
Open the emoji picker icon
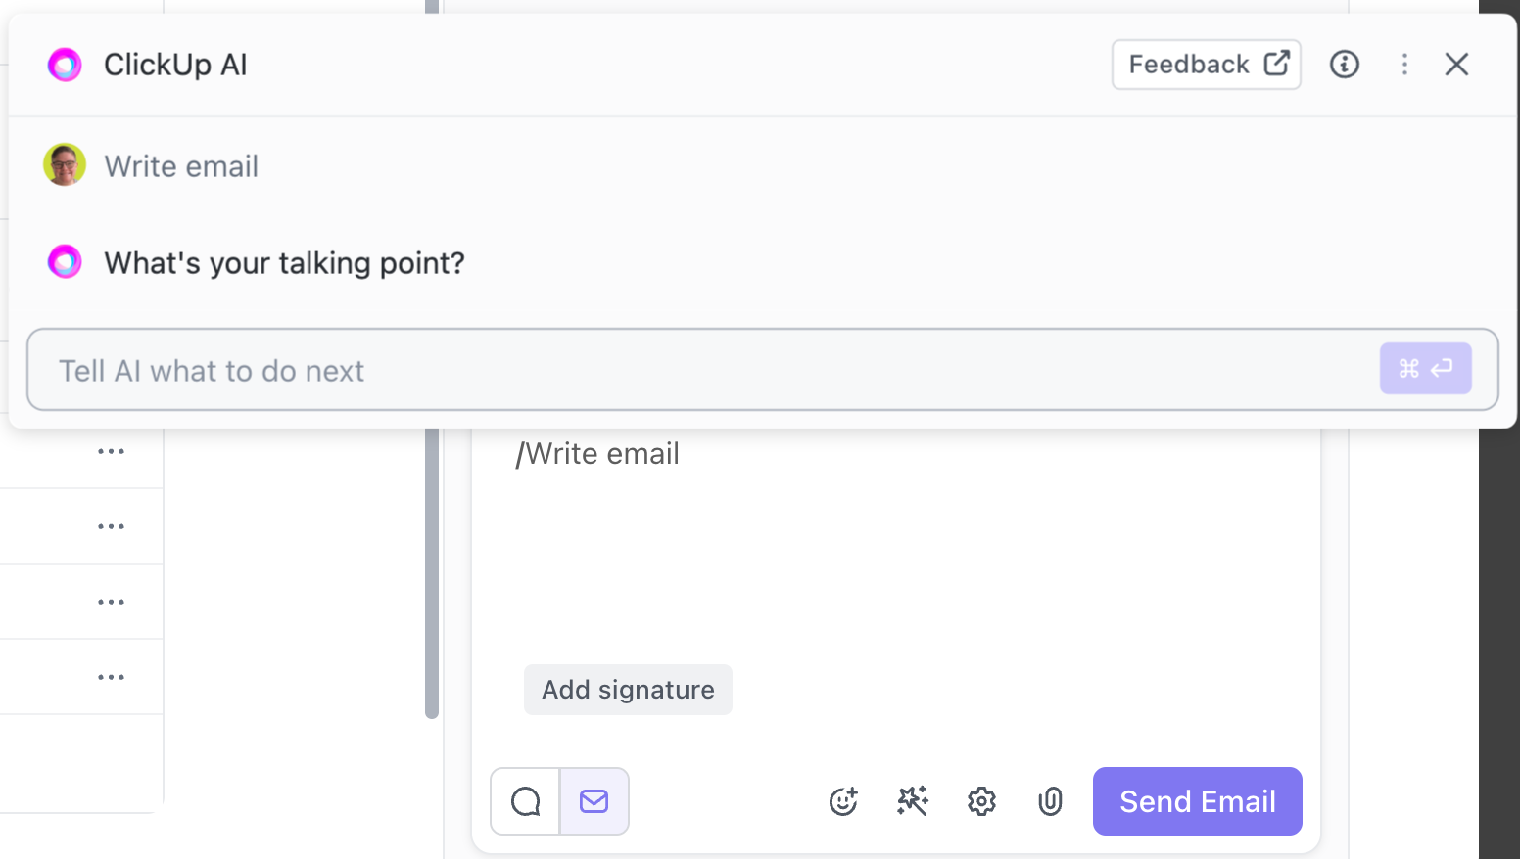pos(843,801)
